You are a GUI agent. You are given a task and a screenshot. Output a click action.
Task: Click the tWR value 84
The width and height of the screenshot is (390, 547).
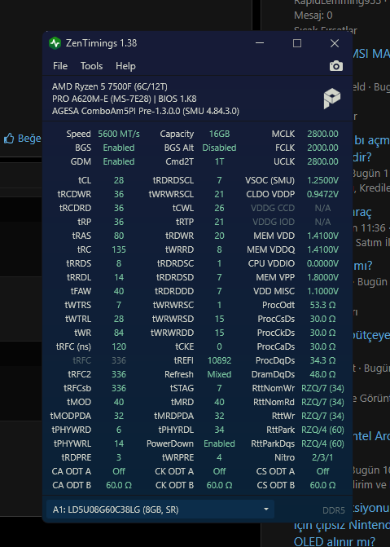pos(119,333)
